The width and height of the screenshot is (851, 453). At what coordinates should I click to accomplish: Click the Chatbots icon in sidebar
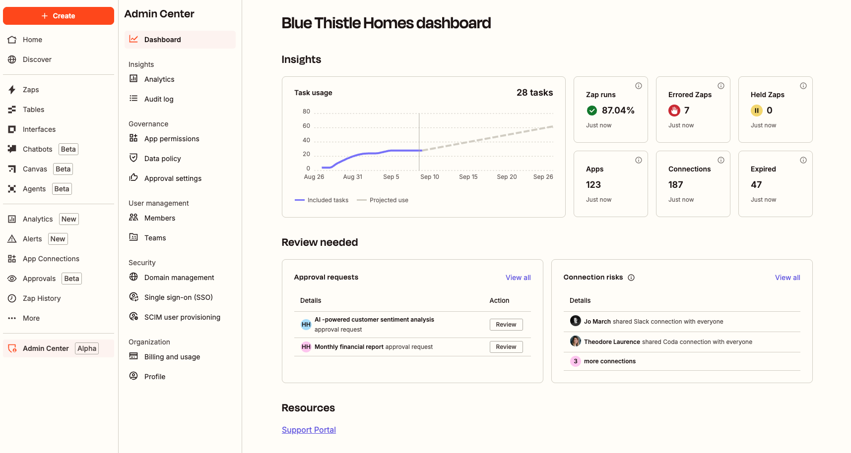(12, 149)
